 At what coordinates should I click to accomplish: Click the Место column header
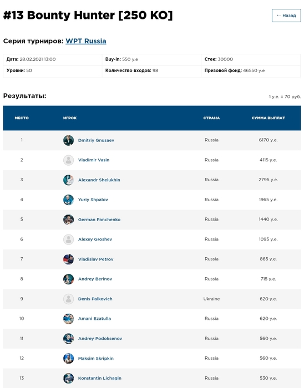[22, 118]
